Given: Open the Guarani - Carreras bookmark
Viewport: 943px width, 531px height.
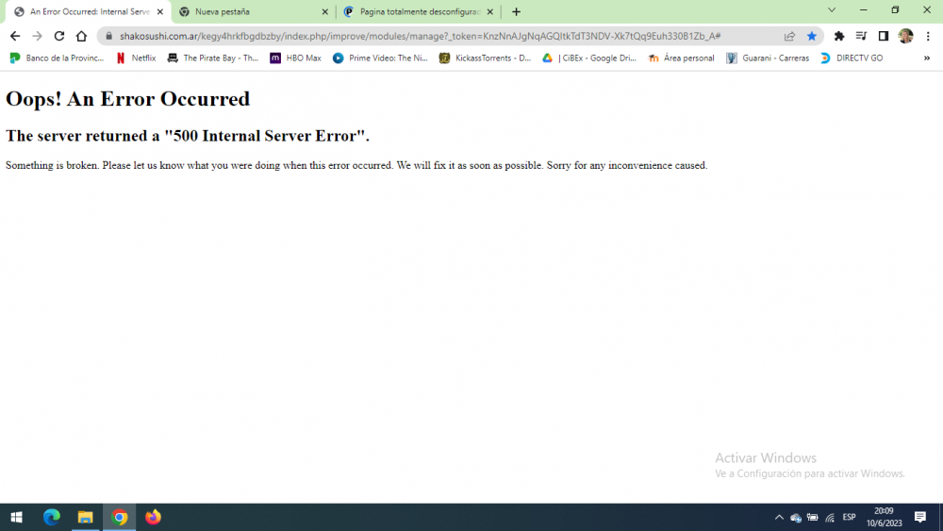Looking at the screenshot, I should [768, 58].
